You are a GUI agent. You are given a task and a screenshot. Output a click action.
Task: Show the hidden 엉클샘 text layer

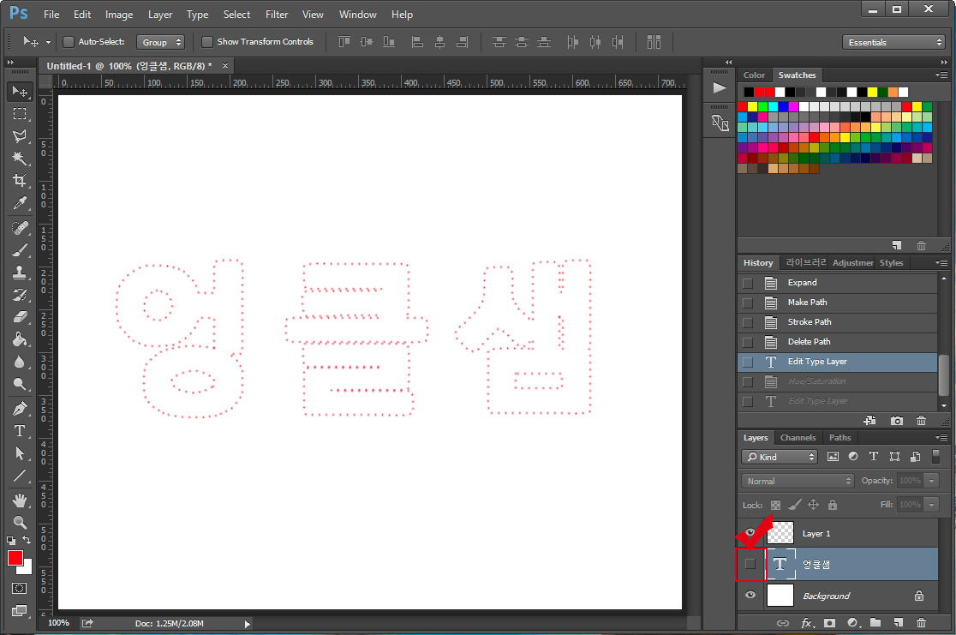pyautogui.click(x=750, y=564)
